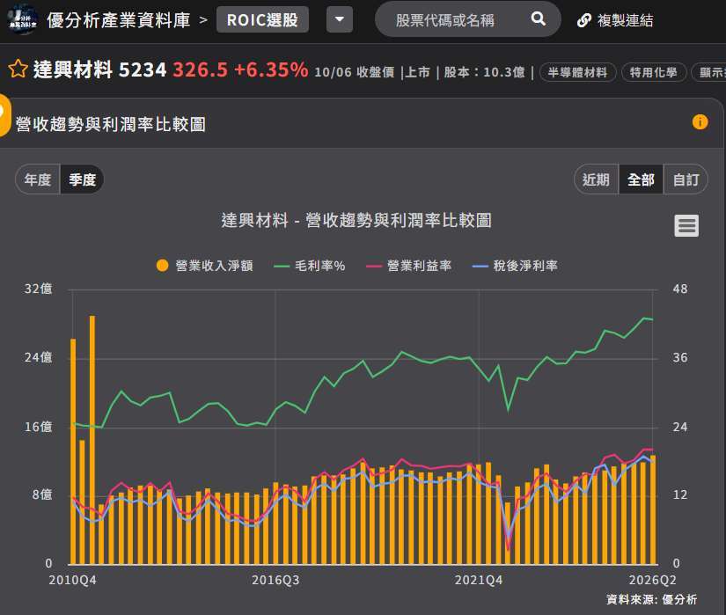Click the tallest revenue bar near 2011
This screenshot has width=726, height=615.
pos(92,440)
